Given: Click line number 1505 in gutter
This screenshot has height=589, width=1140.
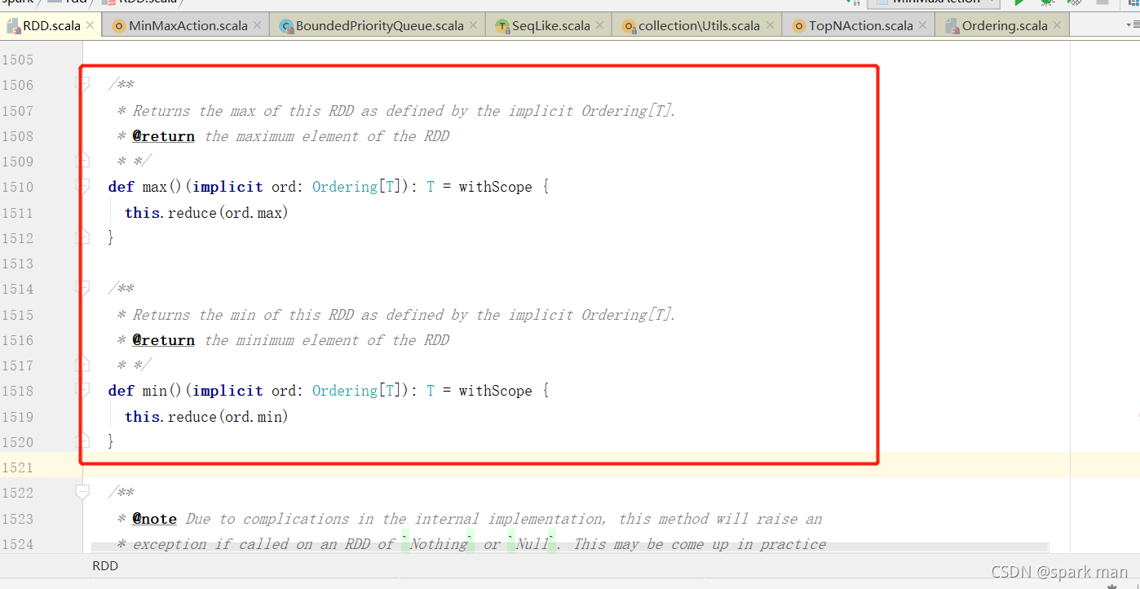Looking at the screenshot, I should [x=17, y=60].
